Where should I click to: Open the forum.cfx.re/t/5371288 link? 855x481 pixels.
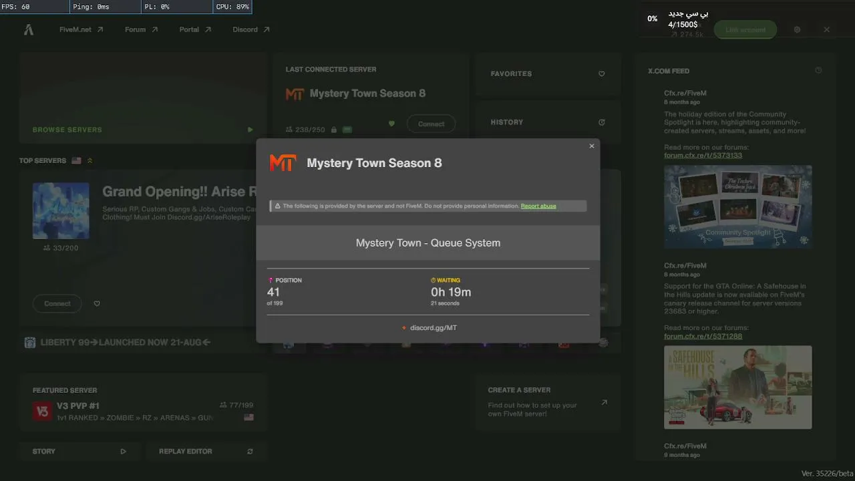[703, 336]
